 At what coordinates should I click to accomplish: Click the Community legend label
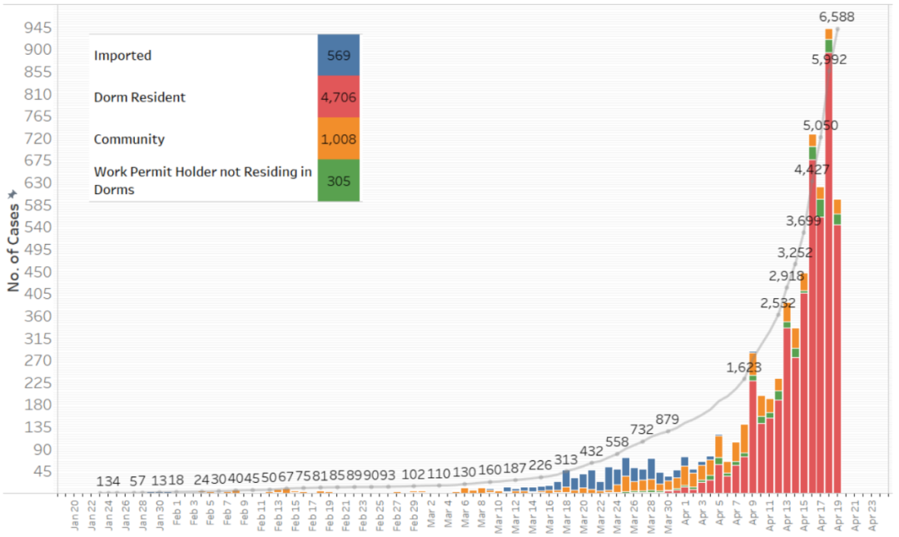coord(129,139)
